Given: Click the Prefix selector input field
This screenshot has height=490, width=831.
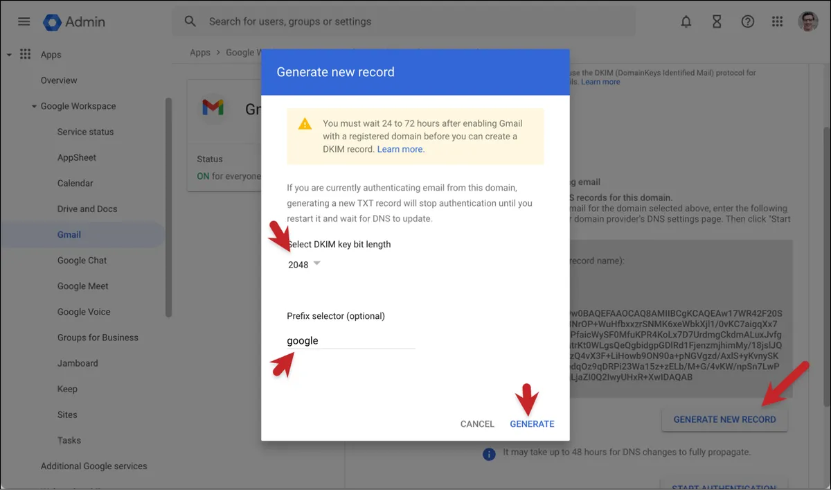Looking at the screenshot, I should pyautogui.click(x=351, y=340).
